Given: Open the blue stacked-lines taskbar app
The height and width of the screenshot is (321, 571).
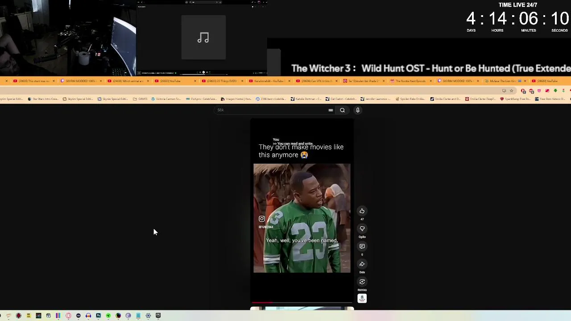Looking at the screenshot, I should [x=138, y=316].
